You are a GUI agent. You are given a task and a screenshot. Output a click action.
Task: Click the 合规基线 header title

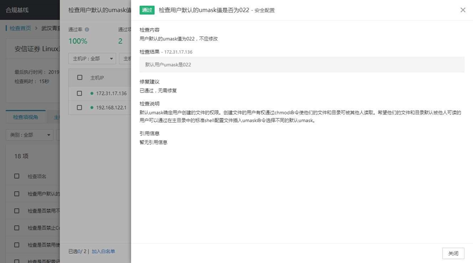point(17,10)
